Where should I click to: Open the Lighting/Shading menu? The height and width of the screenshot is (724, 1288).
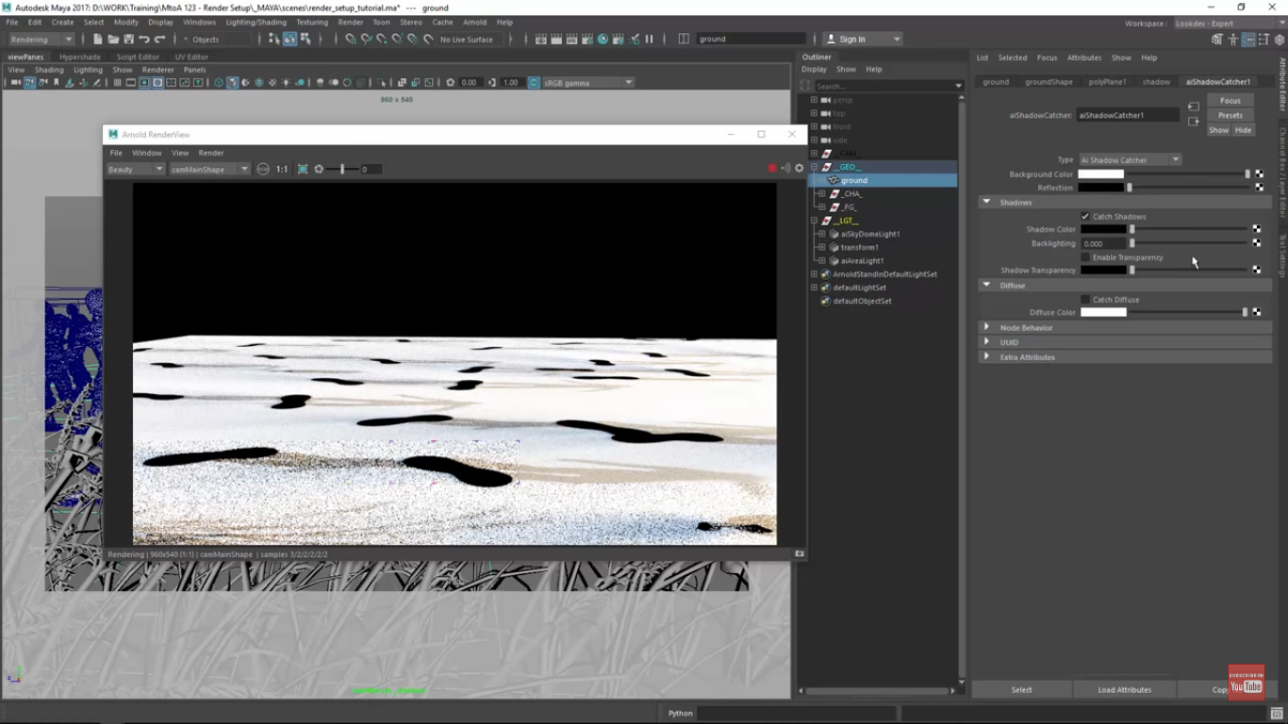click(x=256, y=23)
